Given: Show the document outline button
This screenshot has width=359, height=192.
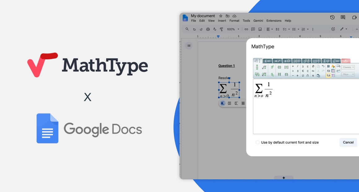Looking at the screenshot, I should coord(189,45).
